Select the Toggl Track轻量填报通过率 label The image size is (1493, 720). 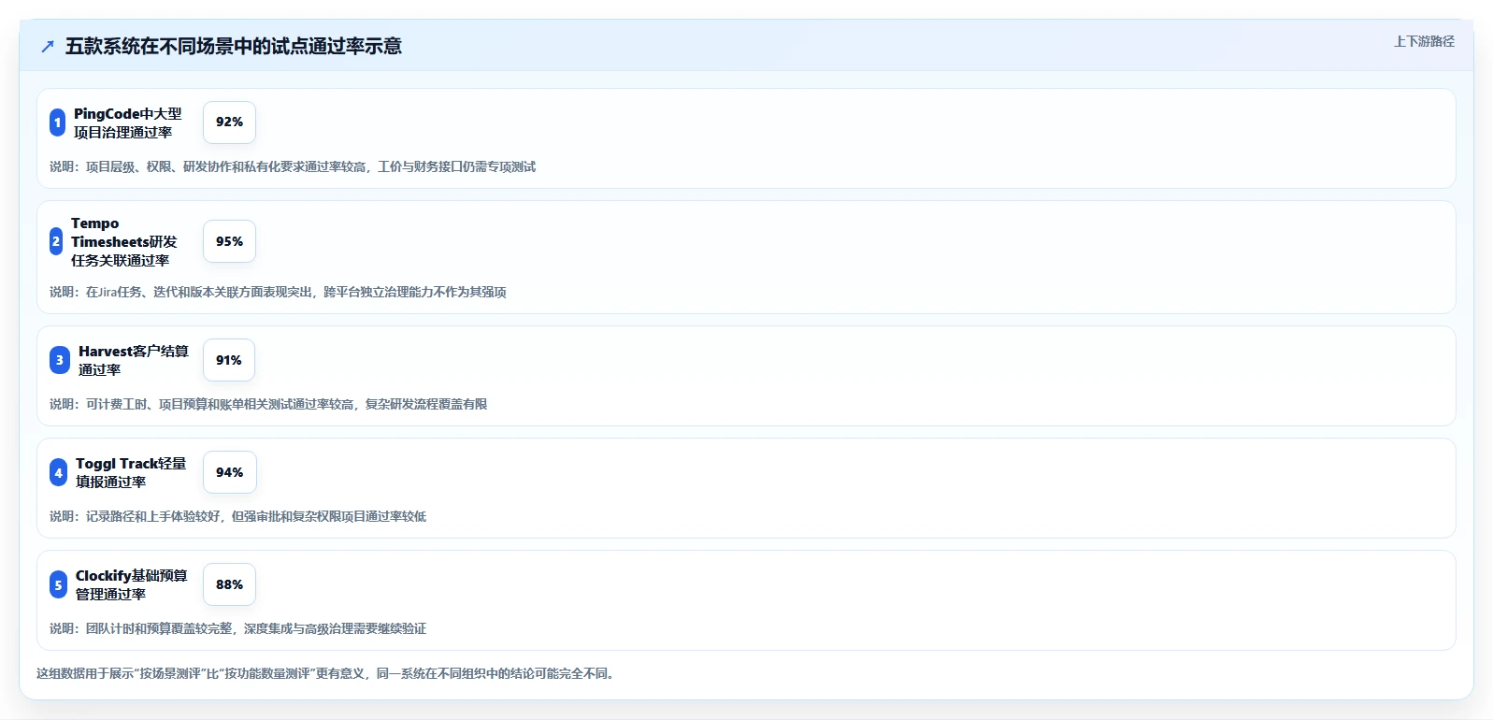[131, 472]
